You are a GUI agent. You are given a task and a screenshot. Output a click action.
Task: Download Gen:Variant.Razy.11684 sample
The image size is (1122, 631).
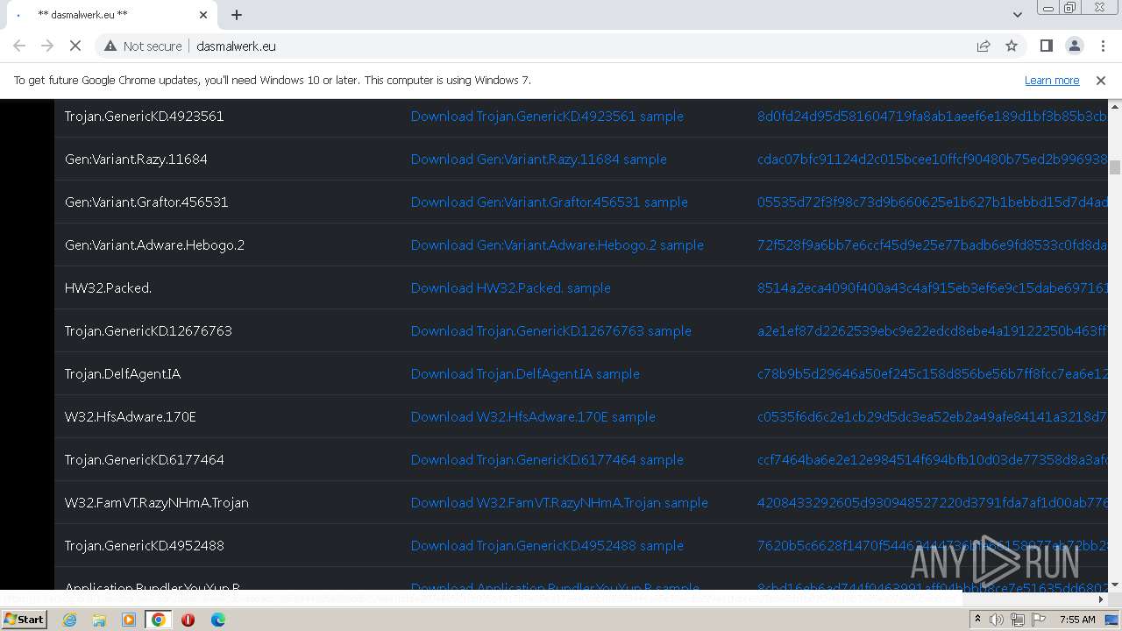click(x=538, y=159)
